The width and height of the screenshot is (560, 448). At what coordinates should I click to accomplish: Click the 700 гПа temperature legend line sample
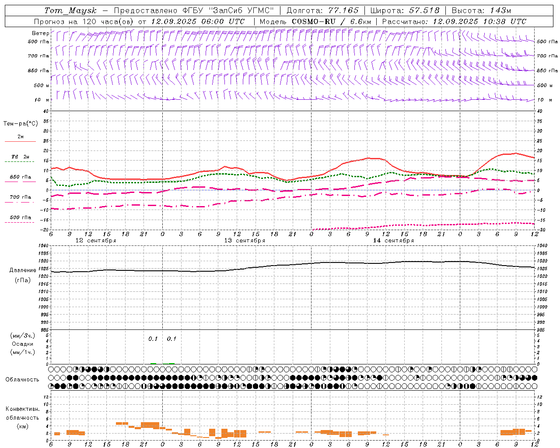pos(19,202)
